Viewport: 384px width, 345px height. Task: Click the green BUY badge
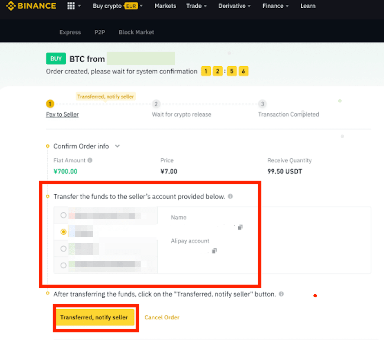pos(56,58)
